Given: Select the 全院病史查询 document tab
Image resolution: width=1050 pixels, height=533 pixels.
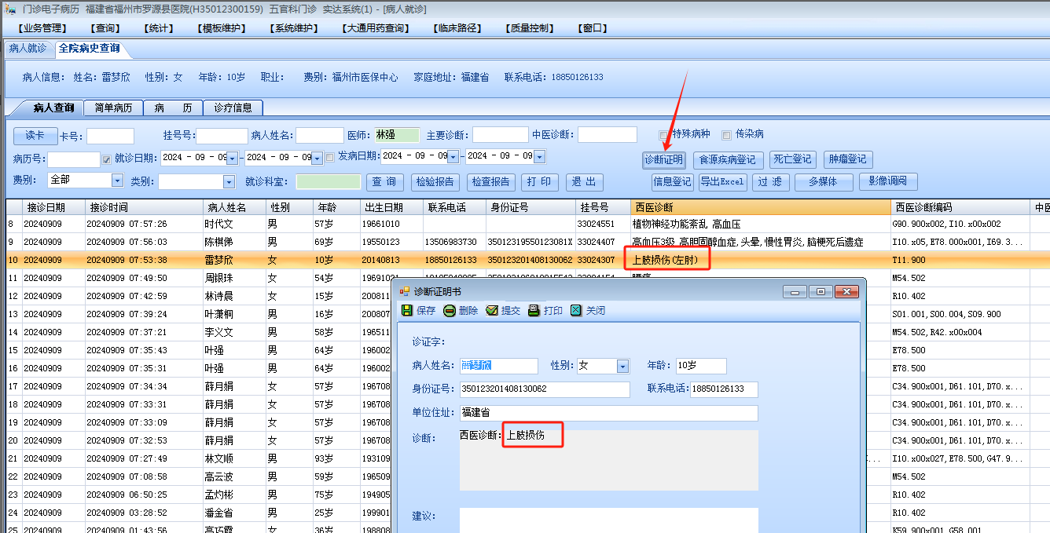Looking at the screenshot, I should [89, 48].
